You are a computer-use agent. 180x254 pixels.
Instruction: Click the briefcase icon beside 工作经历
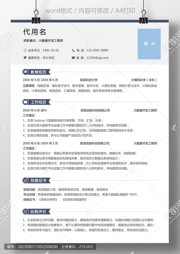coord(25,102)
